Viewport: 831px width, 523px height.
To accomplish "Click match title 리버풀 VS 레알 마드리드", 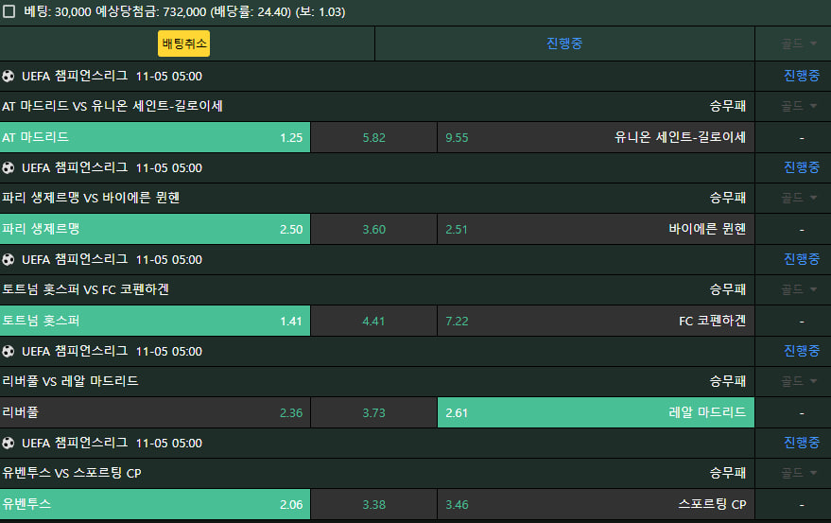I will (70, 381).
